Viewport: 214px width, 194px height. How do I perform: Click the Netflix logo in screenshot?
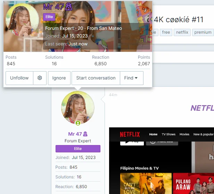pos(130,134)
